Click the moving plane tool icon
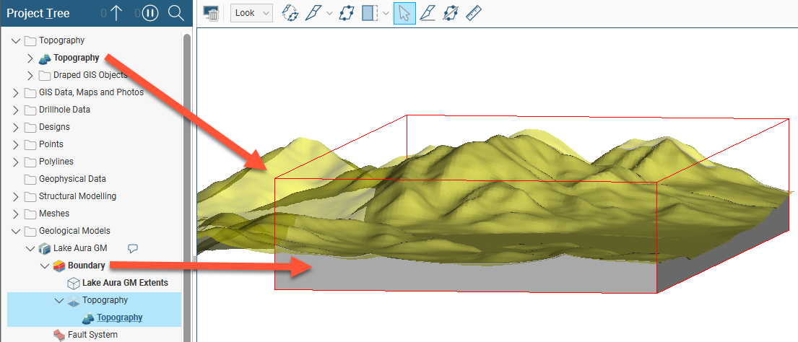 point(346,13)
